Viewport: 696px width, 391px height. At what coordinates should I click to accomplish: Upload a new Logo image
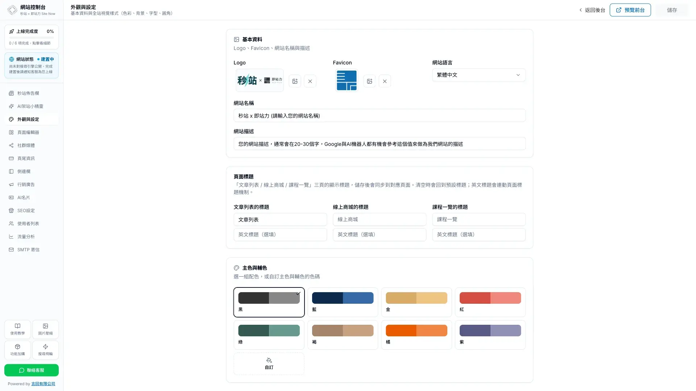(295, 81)
